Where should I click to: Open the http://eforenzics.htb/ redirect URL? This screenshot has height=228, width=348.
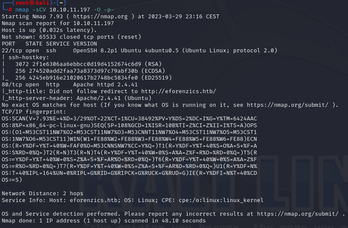179,91
